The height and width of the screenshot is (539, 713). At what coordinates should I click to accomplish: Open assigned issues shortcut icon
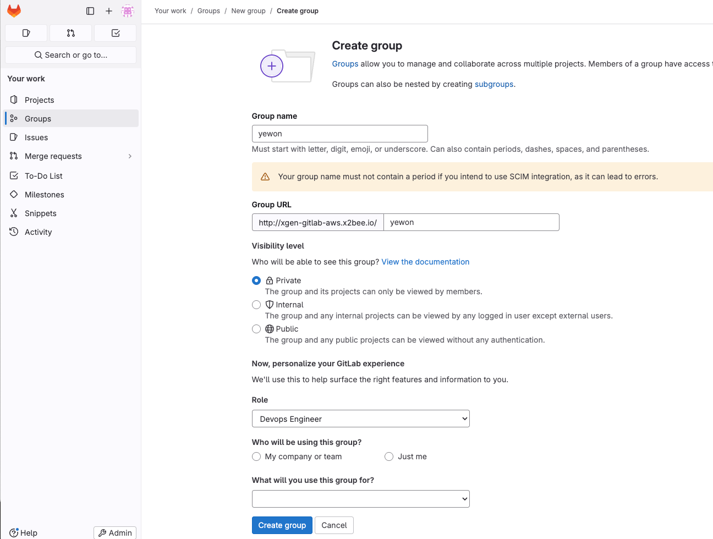click(26, 33)
